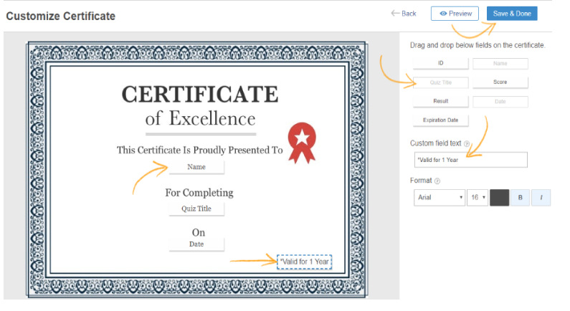570x311 pixels.
Task: Open the Arial font dropdown
Action: click(440, 197)
